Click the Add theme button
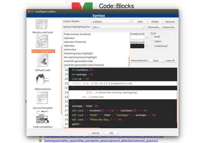The height and width of the screenshot is (143, 212). (140, 21)
